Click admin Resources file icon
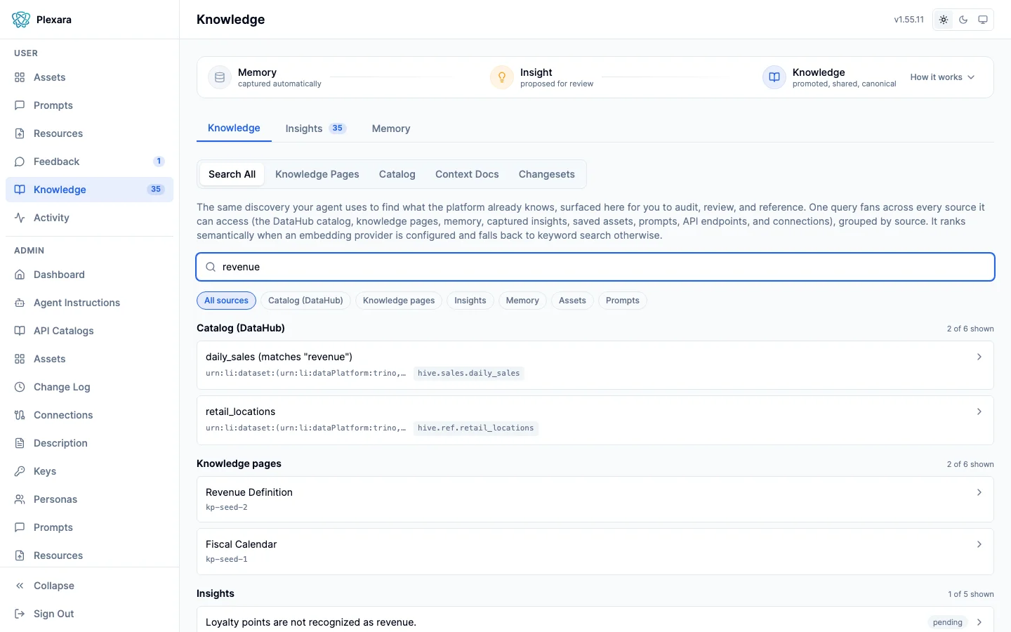The image size is (1011, 632). point(20,555)
